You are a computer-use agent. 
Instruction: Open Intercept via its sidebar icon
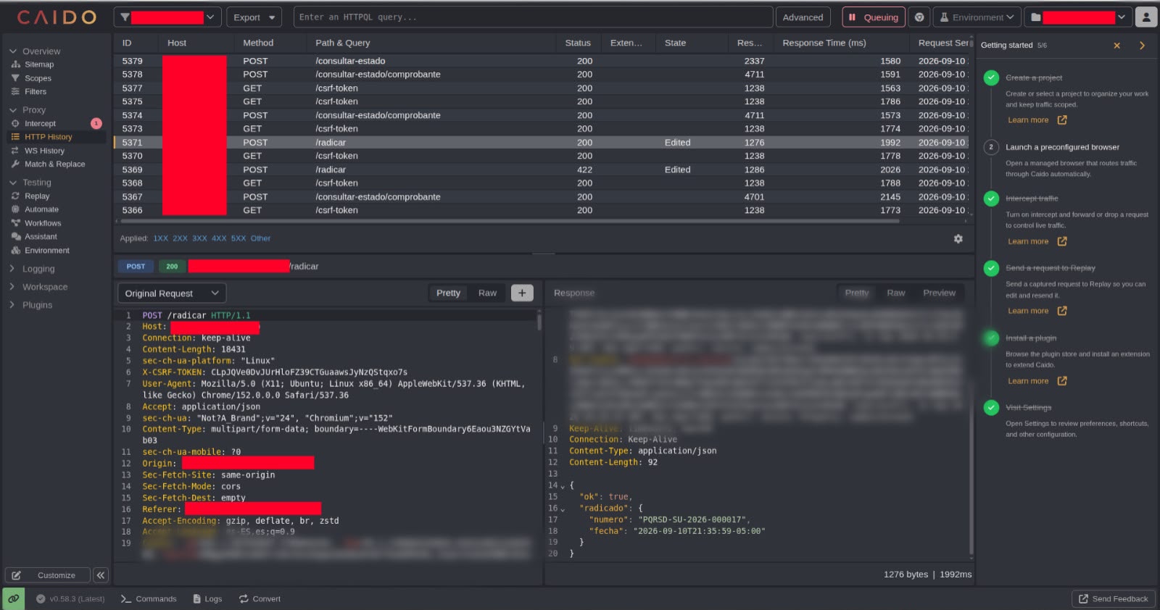15,124
